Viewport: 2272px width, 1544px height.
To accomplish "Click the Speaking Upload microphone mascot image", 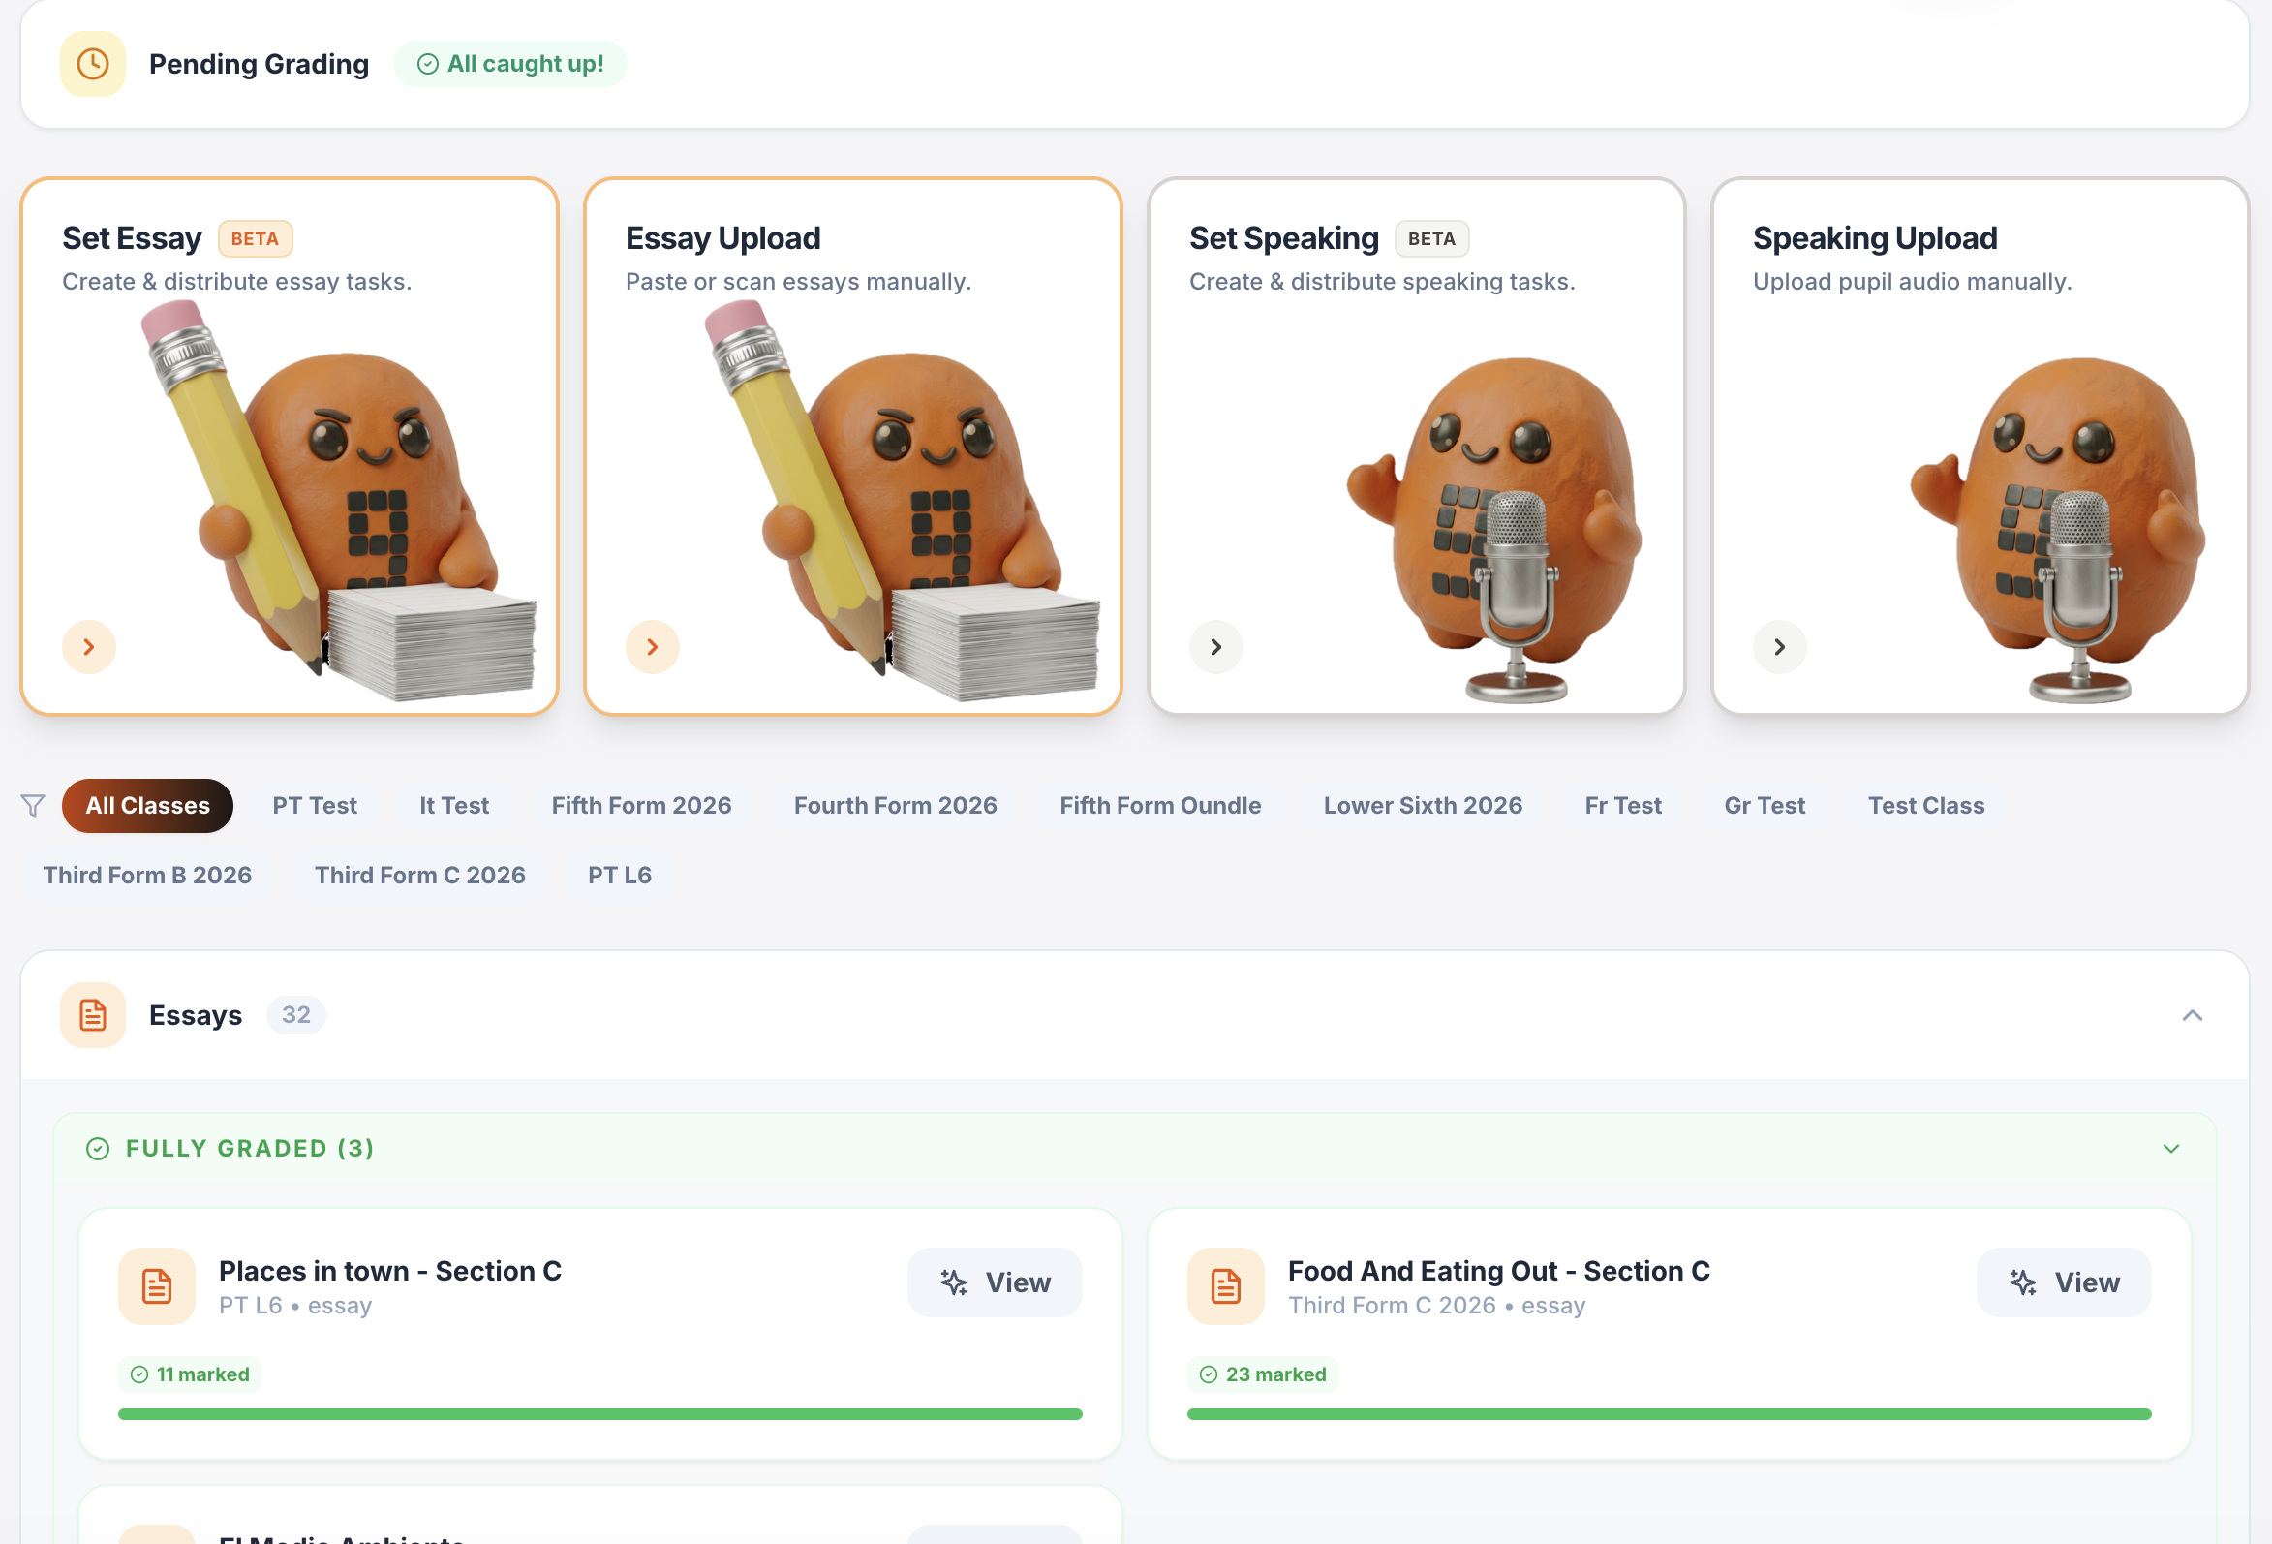I will coord(2058,530).
